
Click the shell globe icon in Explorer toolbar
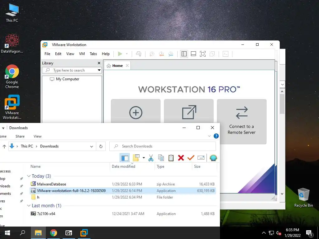[213, 158]
